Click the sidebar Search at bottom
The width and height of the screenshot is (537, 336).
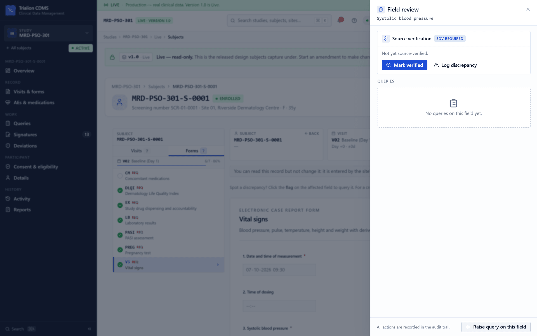coord(20,329)
